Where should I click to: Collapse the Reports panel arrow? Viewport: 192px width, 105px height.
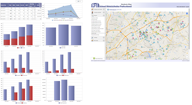103,15
